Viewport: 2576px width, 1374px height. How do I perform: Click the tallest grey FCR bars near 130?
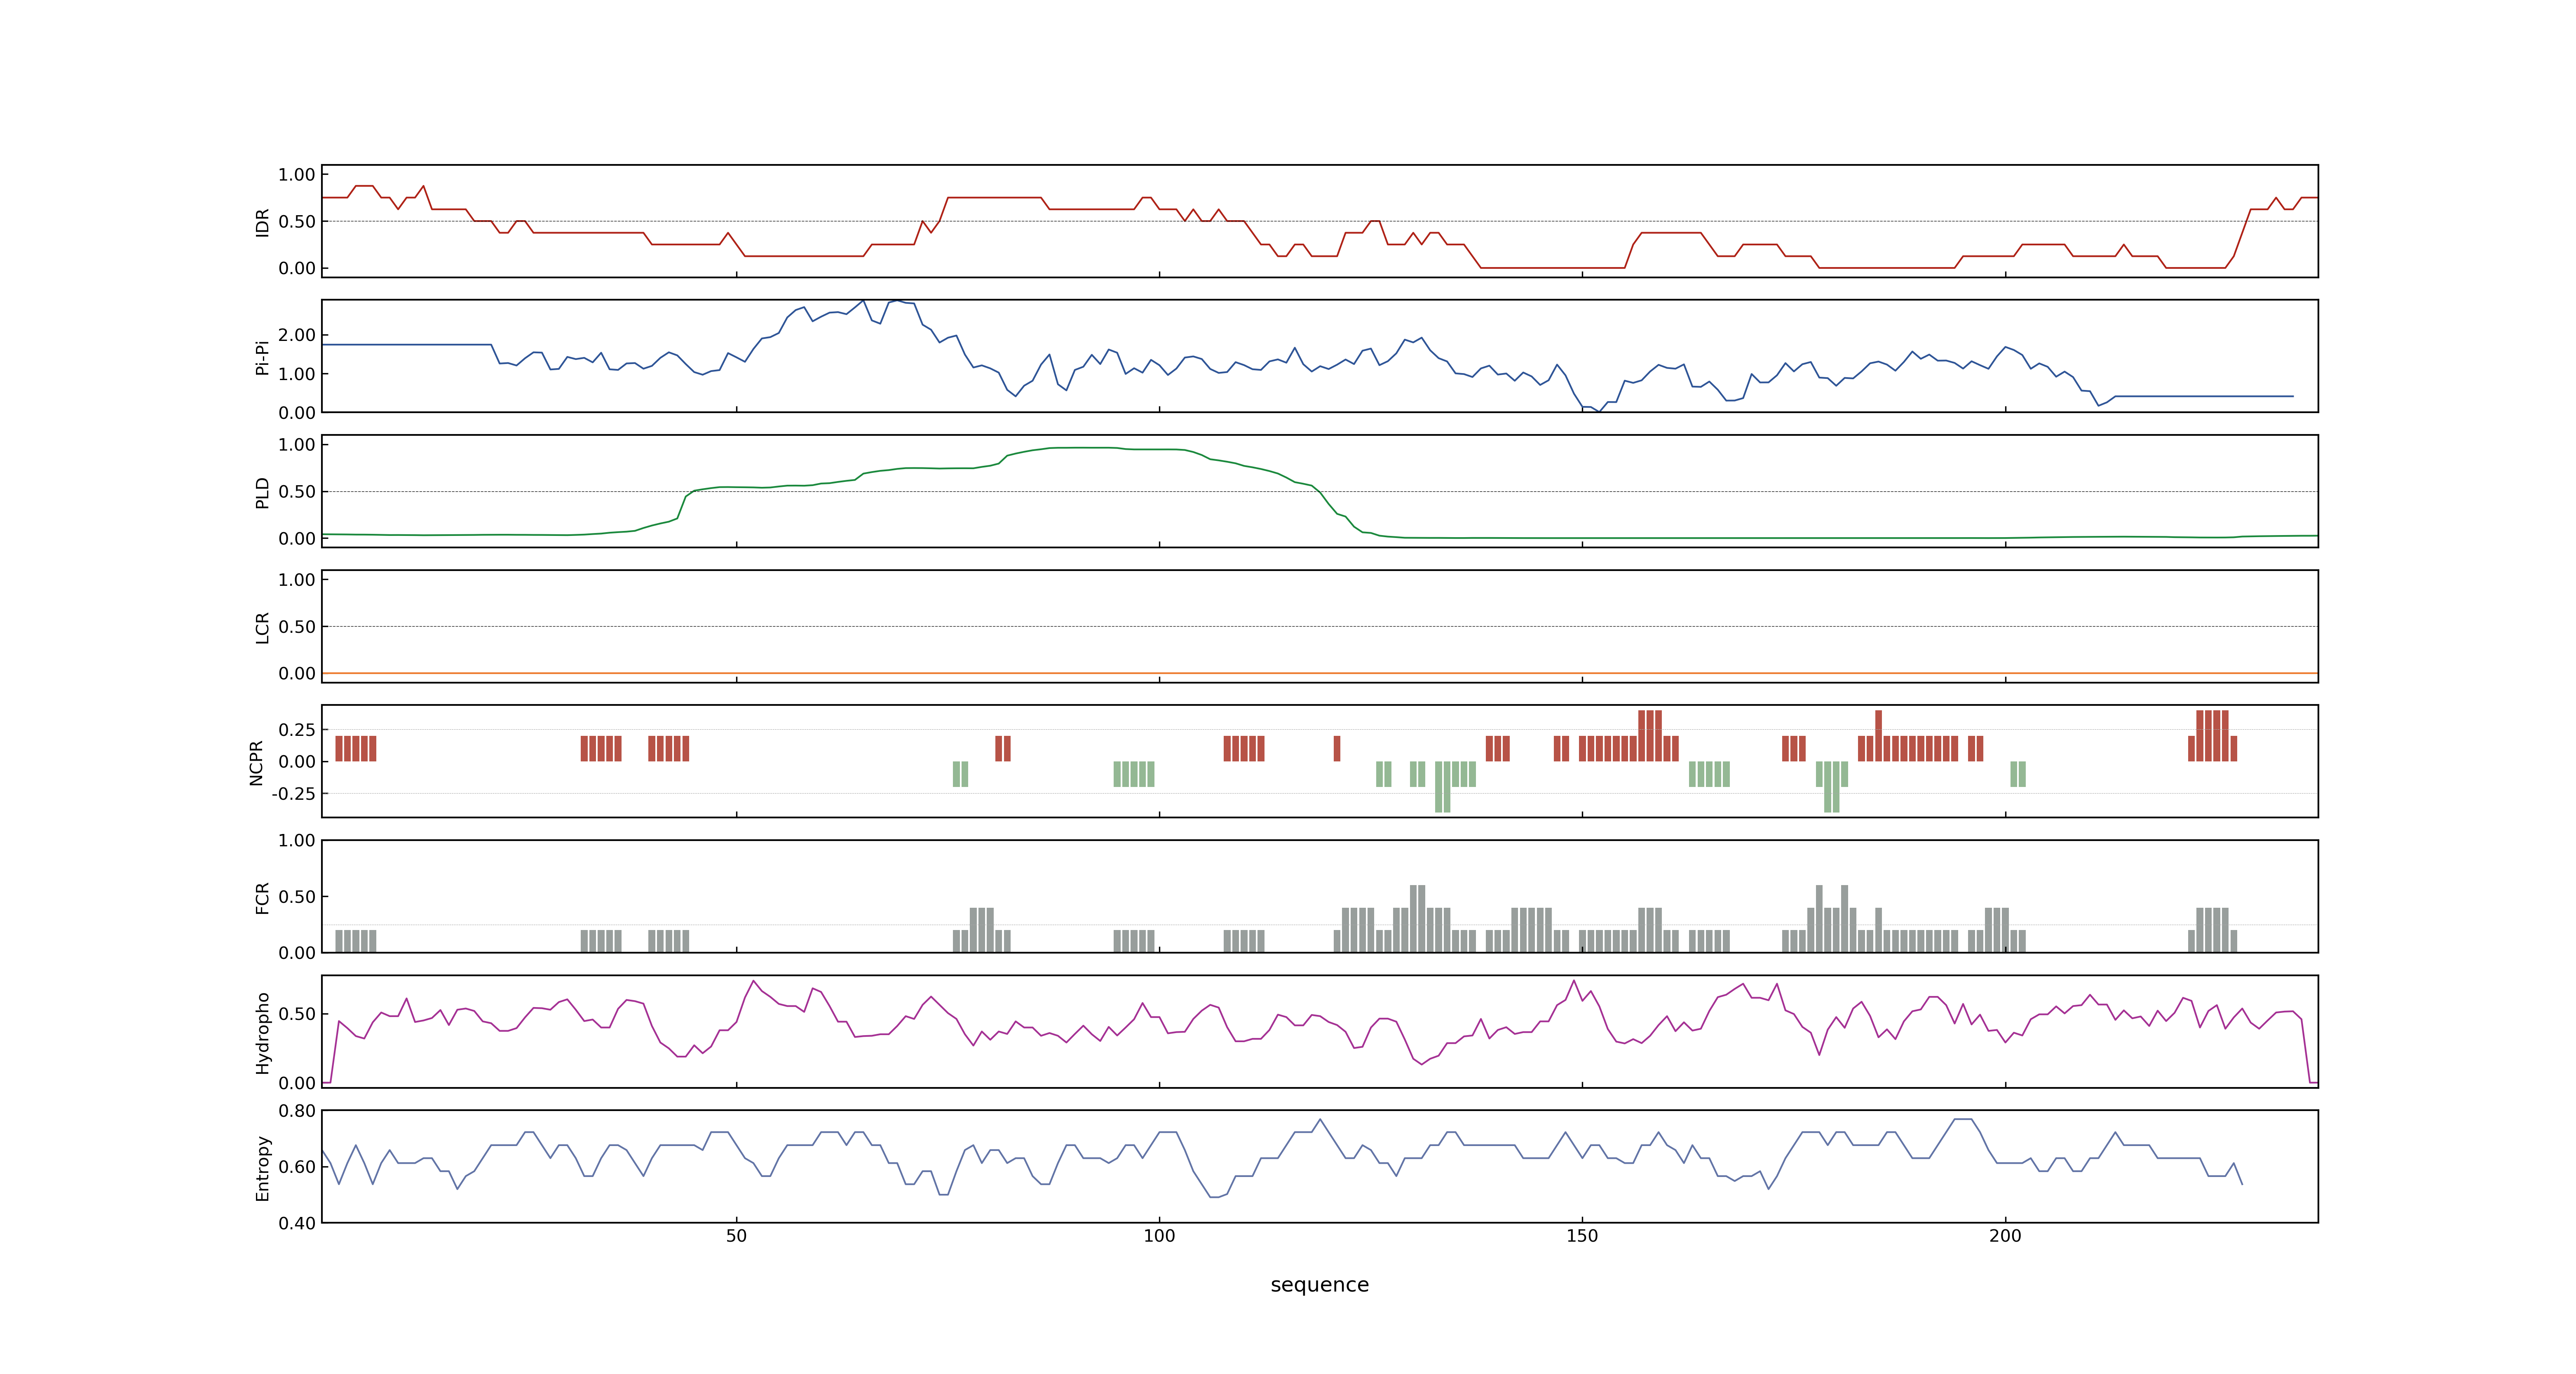point(1417,918)
